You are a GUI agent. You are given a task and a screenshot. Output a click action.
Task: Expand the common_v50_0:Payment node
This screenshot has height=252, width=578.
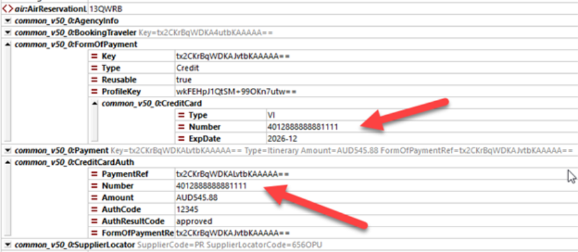point(8,150)
